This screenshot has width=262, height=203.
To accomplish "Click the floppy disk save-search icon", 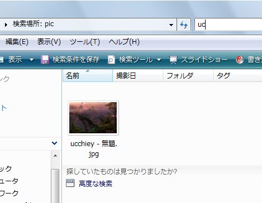I will (x=45, y=60).
